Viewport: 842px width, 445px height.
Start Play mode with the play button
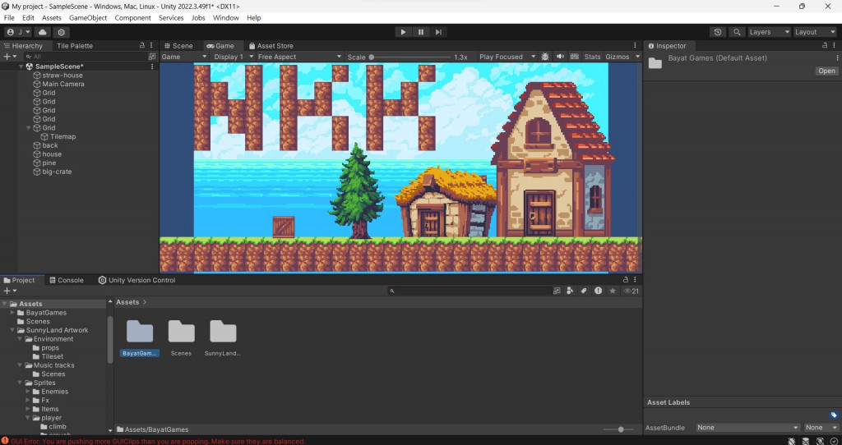[403, 32]
